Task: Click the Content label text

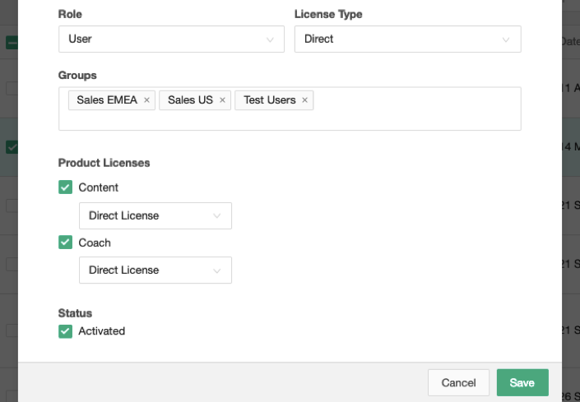Action: (99, 187)
